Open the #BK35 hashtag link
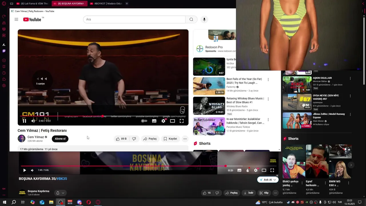The height and width of the screenshot is (206, 366). point(62,179)
